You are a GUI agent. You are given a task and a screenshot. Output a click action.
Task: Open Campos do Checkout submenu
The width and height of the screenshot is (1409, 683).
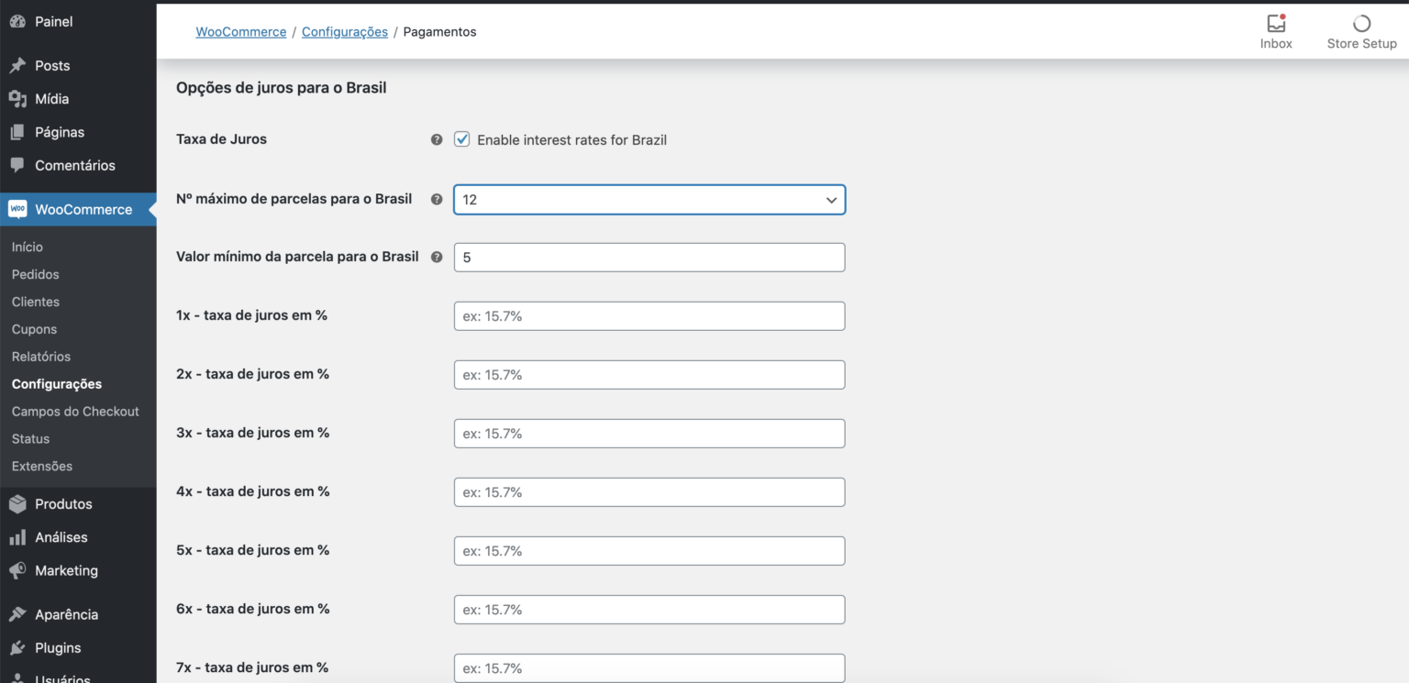[x=75, y=412]
